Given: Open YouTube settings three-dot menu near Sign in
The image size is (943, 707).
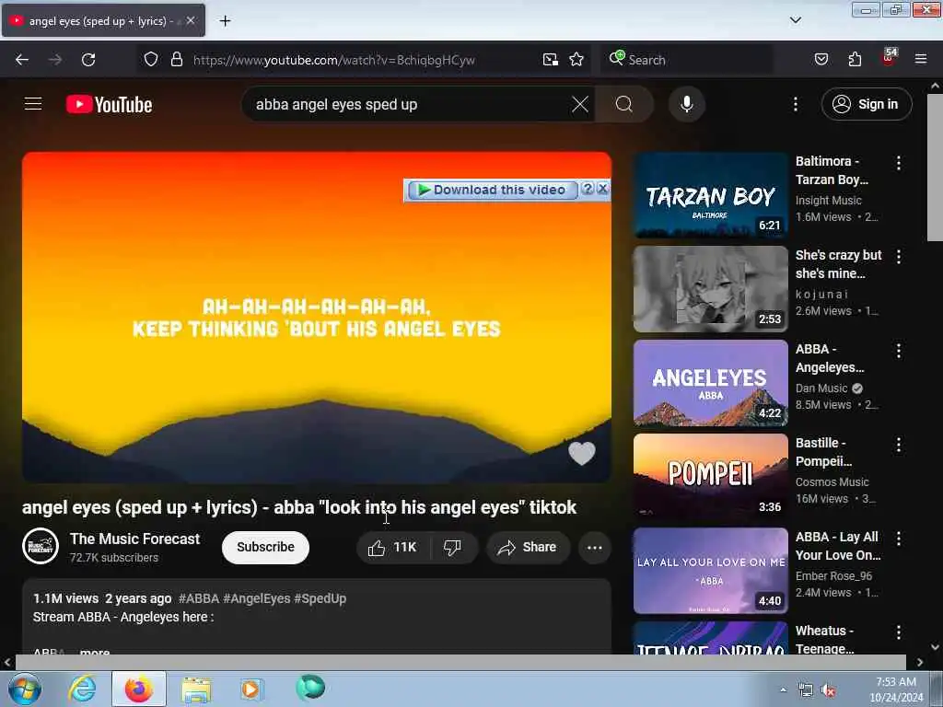Looking at the screenshot, I should point(795,104).
